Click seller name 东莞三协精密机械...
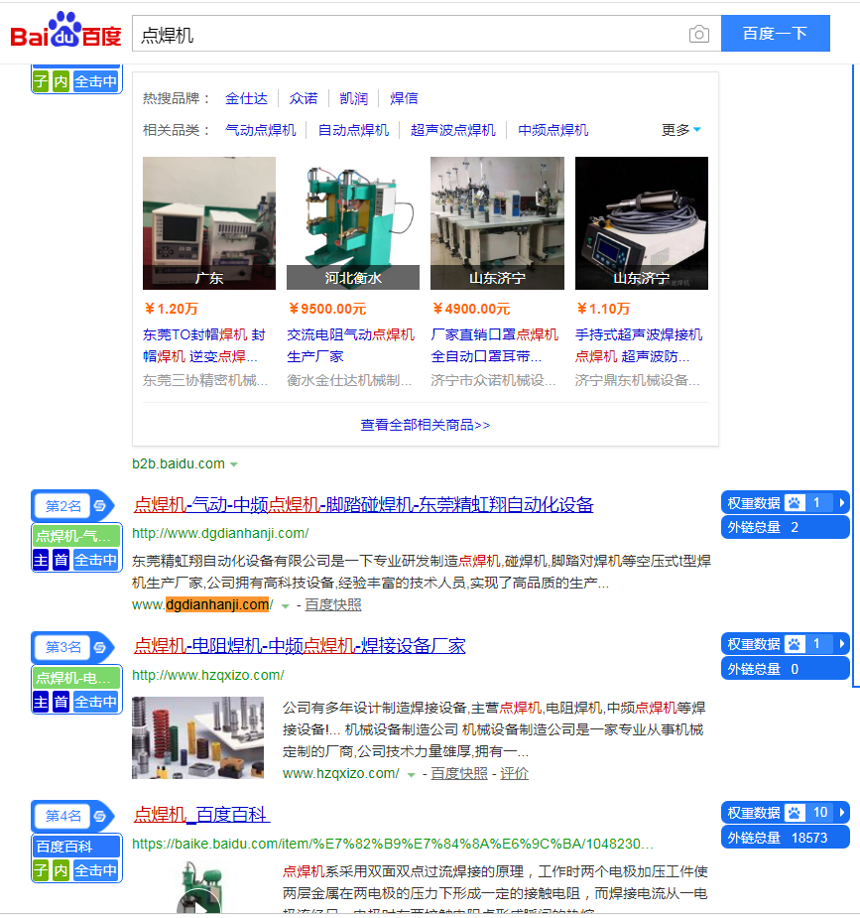The width and height of the screenshot is (860, 918). pyautogui.click(x=205, y=380)
